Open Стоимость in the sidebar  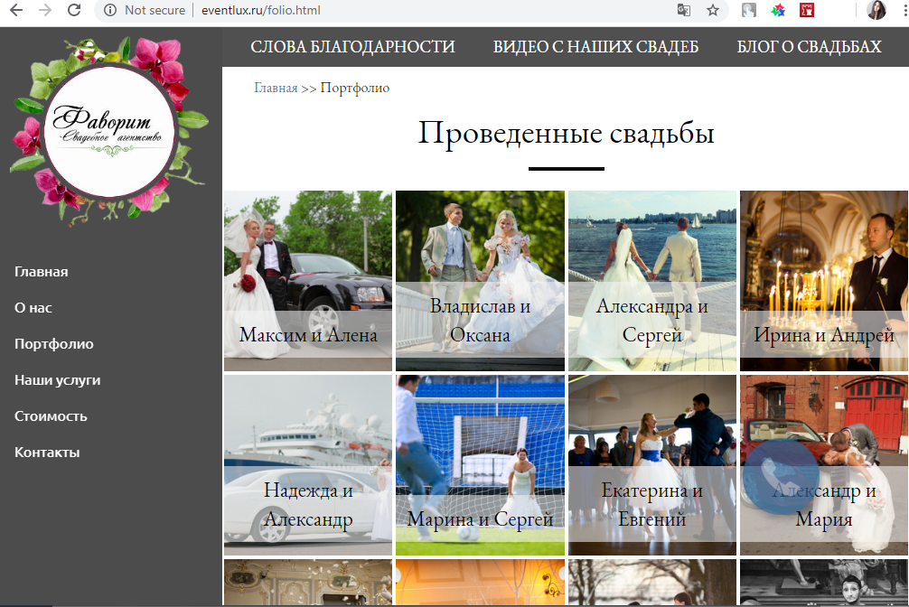[51, 416]
